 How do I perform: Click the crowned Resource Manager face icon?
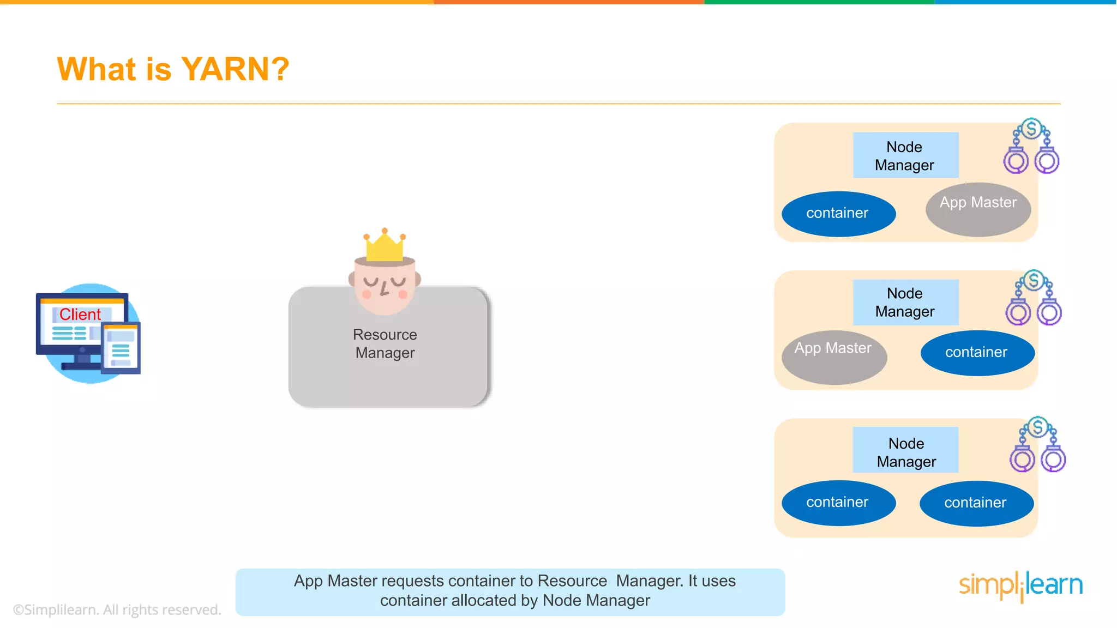[385, 271]
